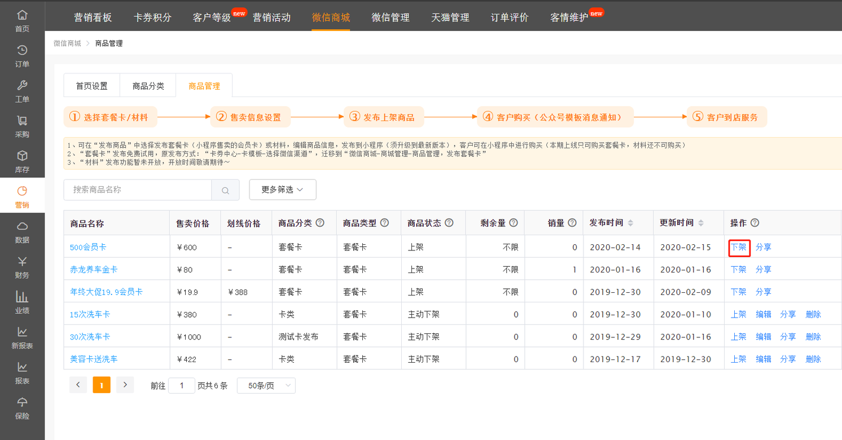Open 订单评价 top menu
Viewport: 842px width, 440px height.
(510, 17)
